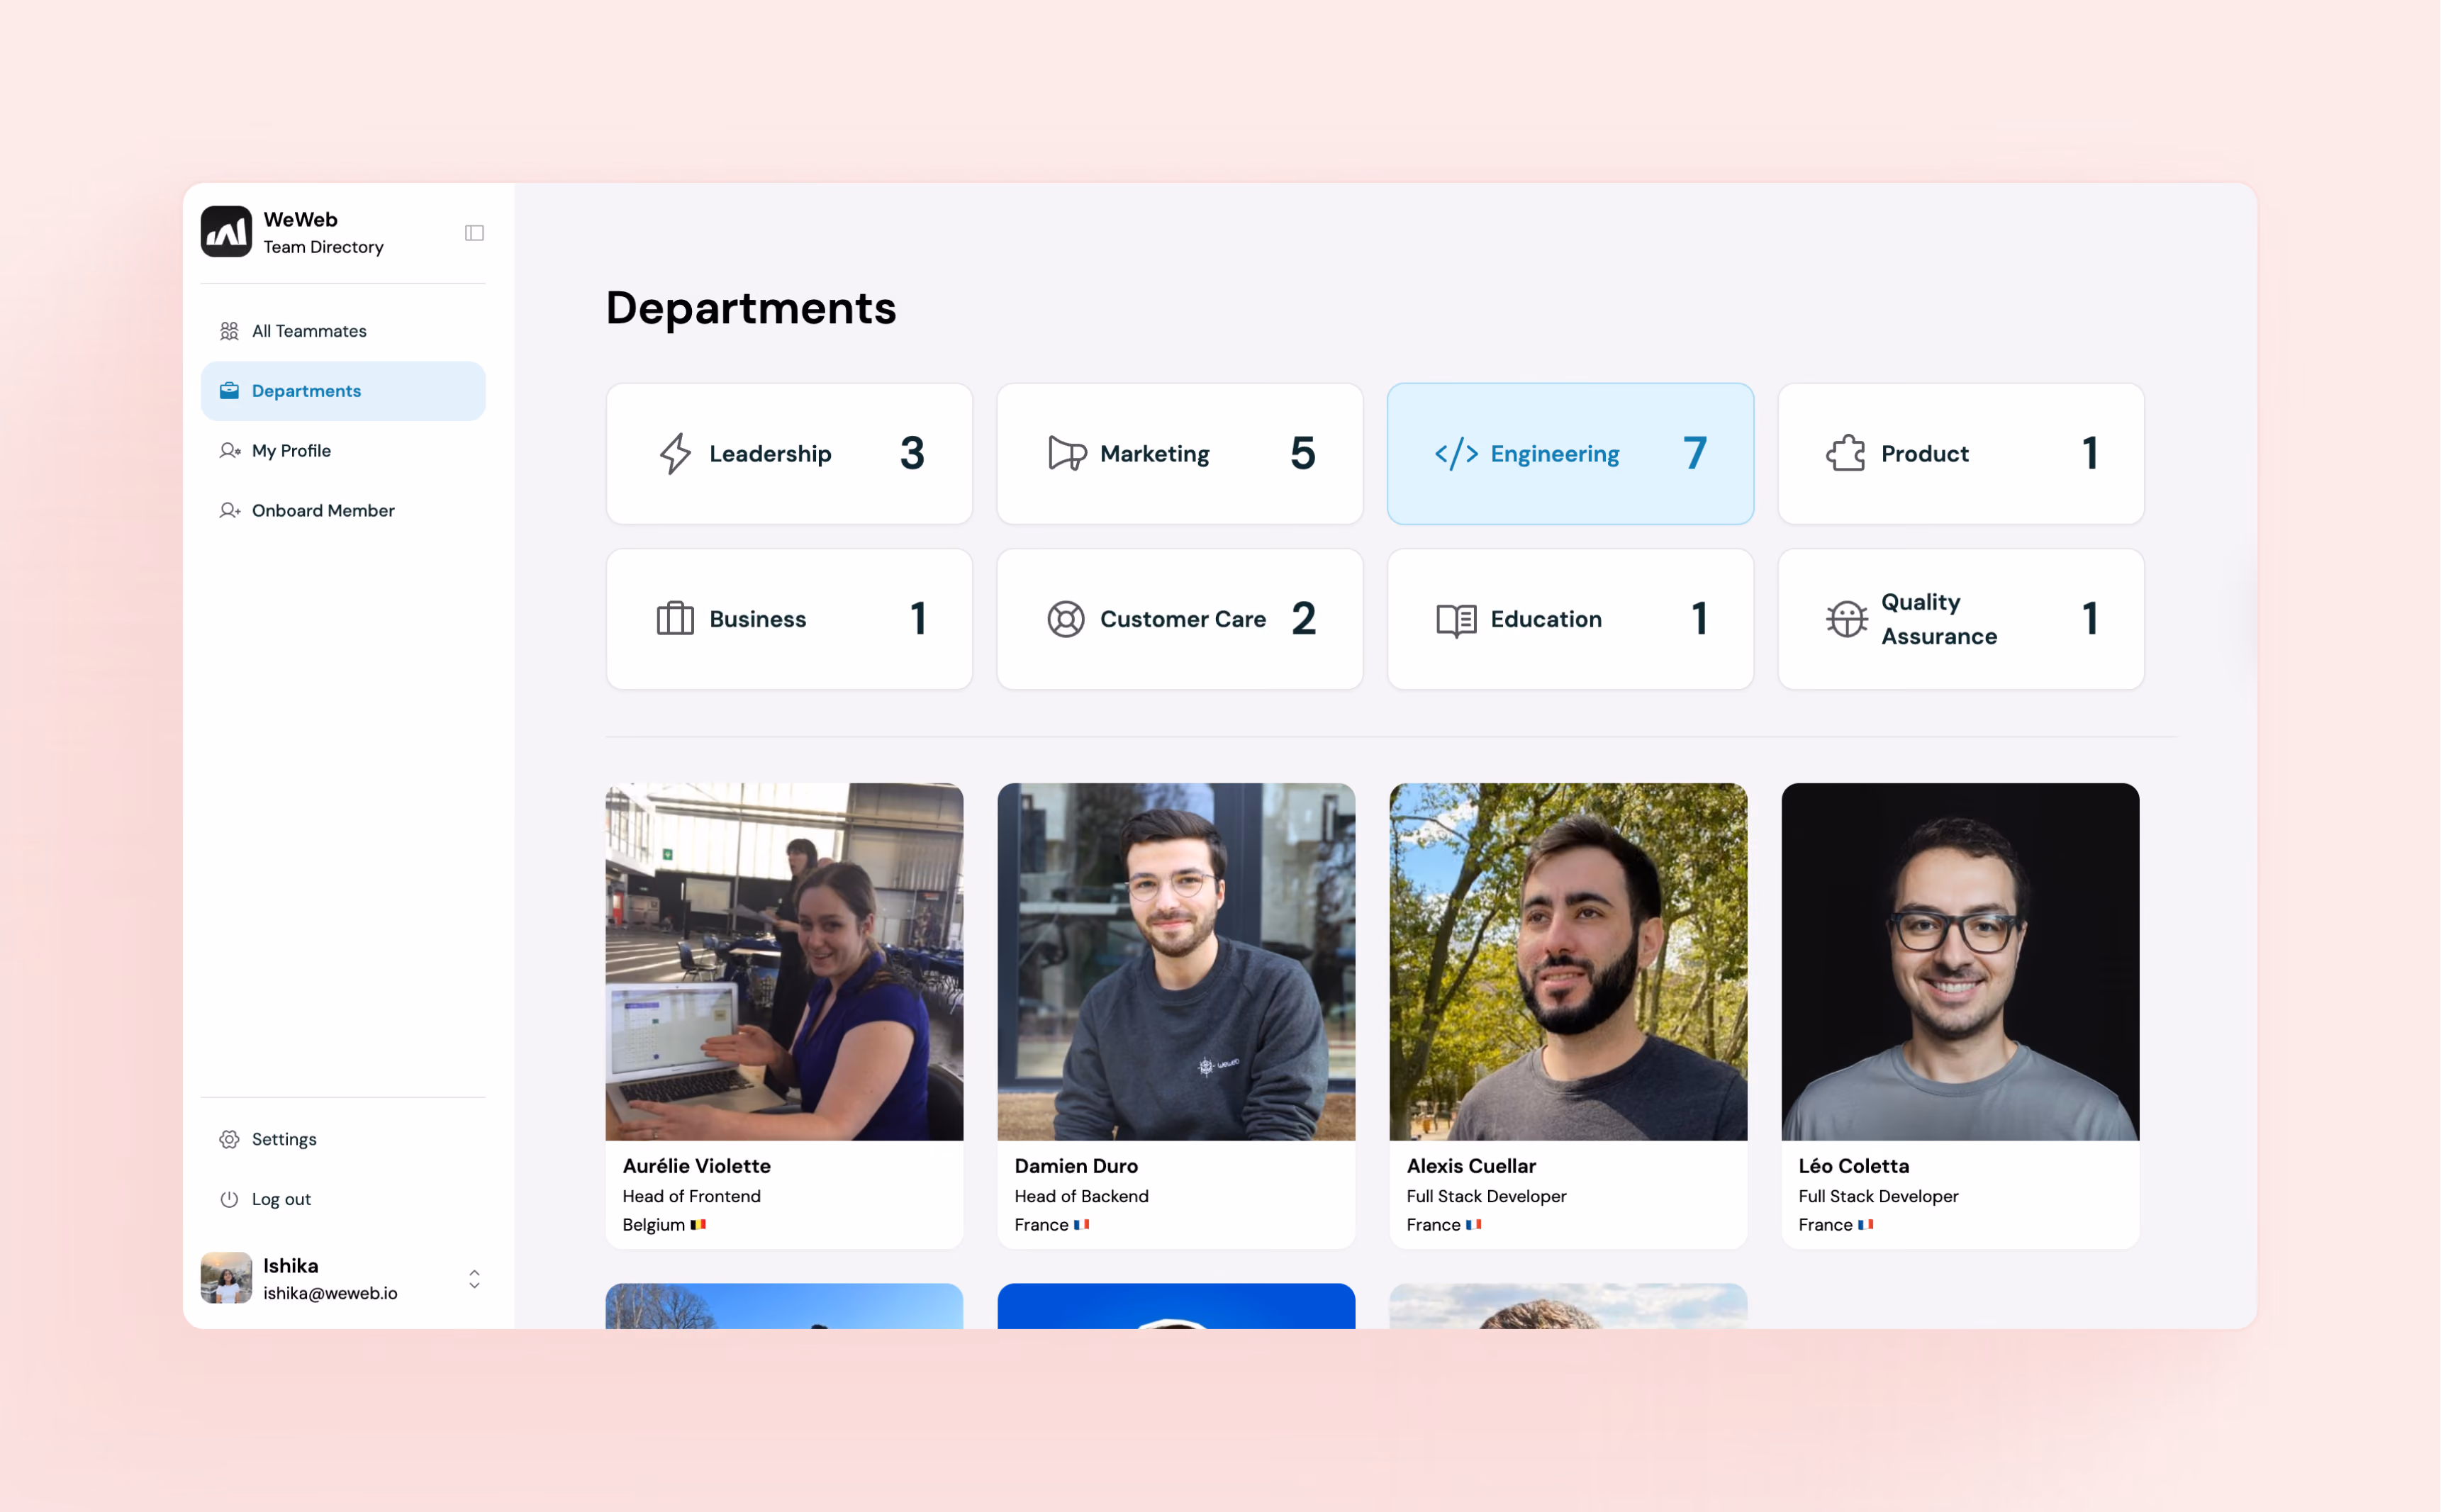Expand the Ishika account switcher chevron
Image resolution: width=2441 pixels, height=1512 pixels.
click(474, 1279)
